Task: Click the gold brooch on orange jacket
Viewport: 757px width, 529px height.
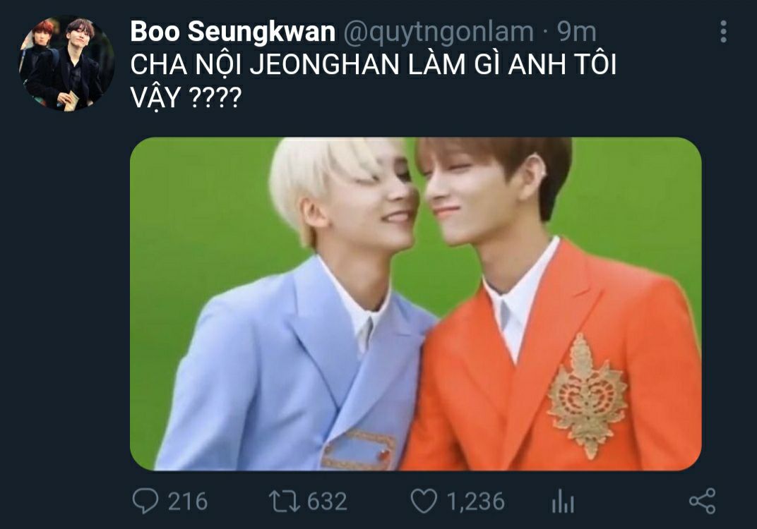Action: click(585, 396)
